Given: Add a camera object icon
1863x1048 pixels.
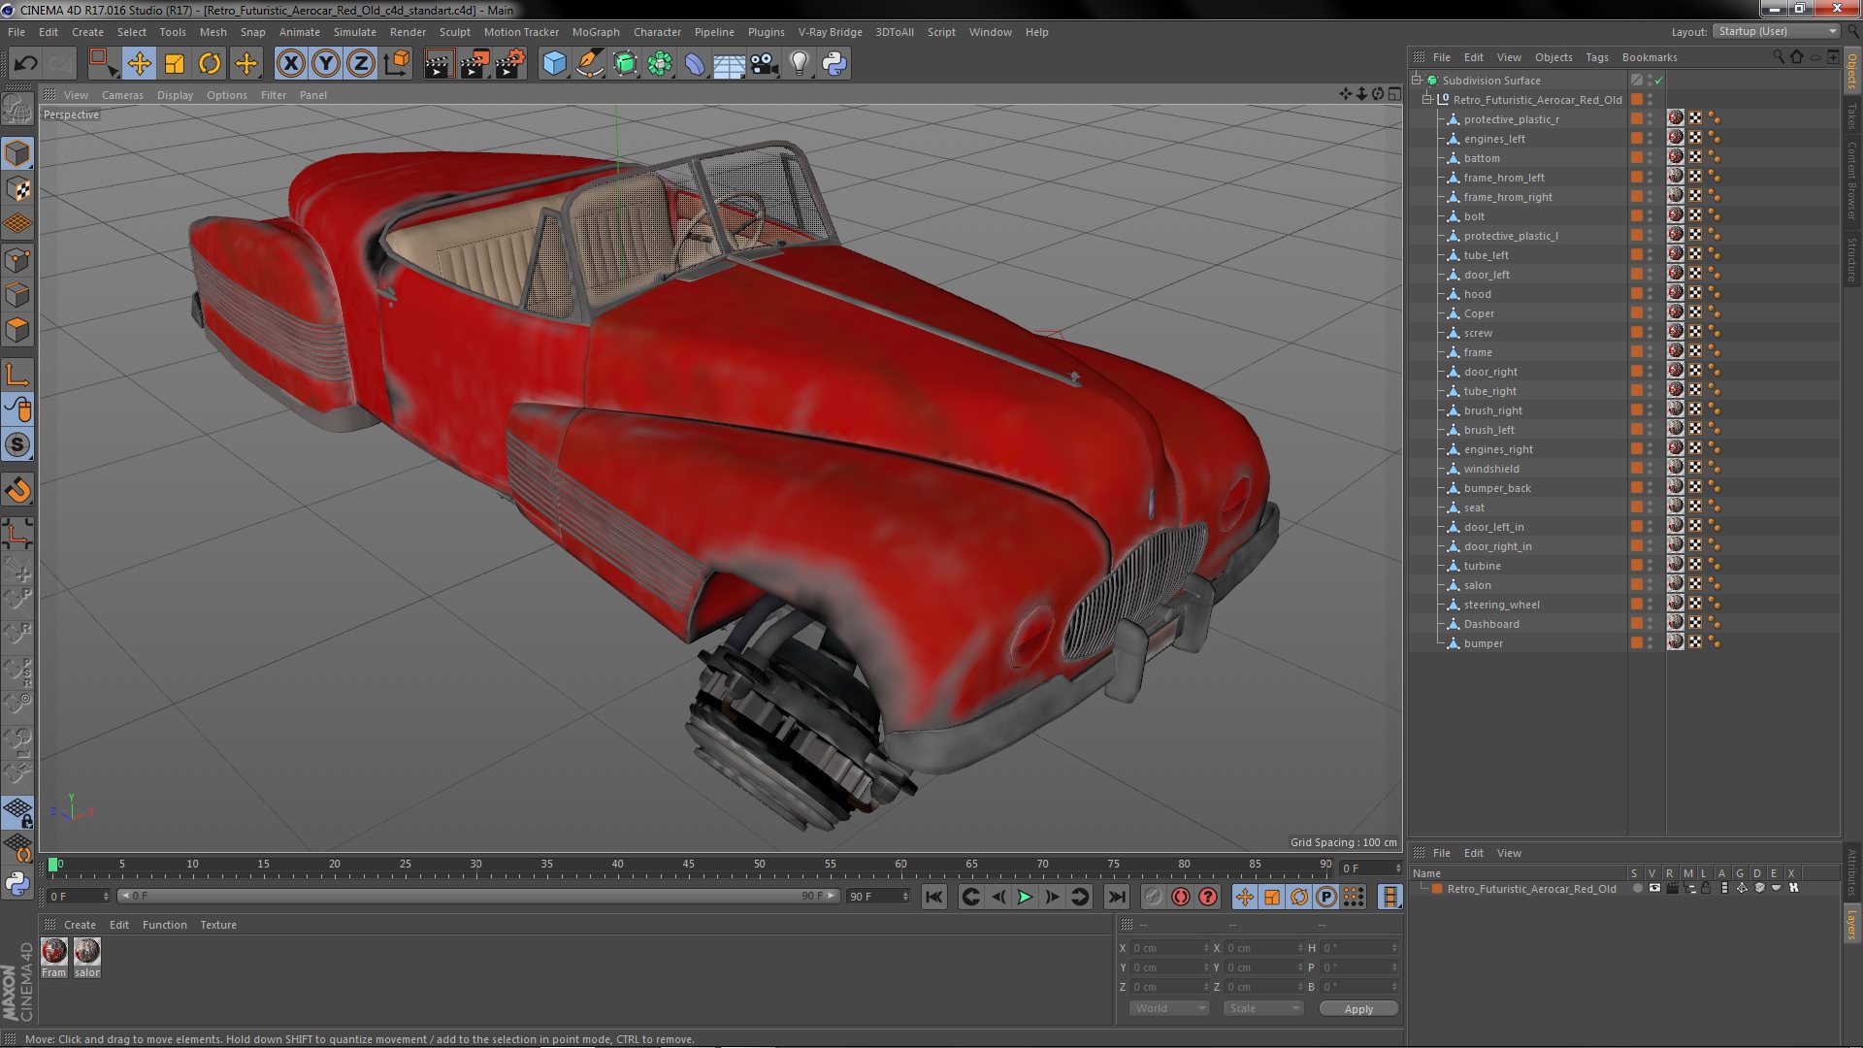Looking at the screenshot, I should click(x=765, y=64).
